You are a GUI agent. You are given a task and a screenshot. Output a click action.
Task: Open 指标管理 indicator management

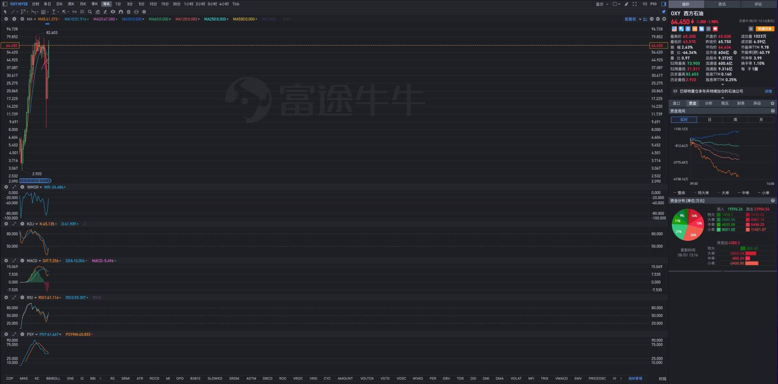tap(635, 378)
